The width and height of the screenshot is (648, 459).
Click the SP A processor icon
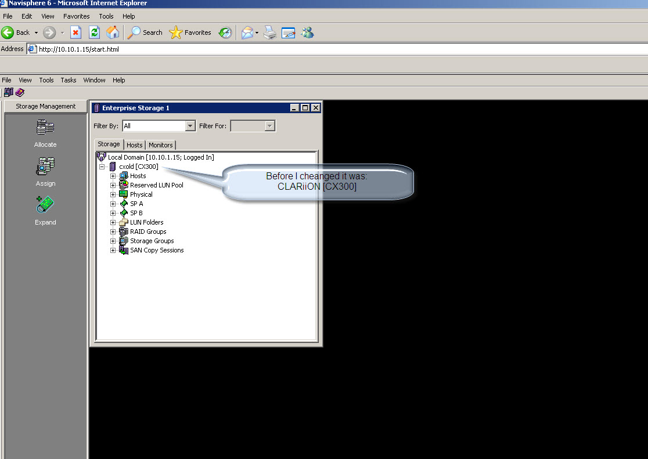124,204
